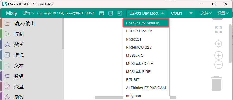
Task: Select ESP32 Pico Kit from board list
Action: pyautogui.click(x=146, y=31)
